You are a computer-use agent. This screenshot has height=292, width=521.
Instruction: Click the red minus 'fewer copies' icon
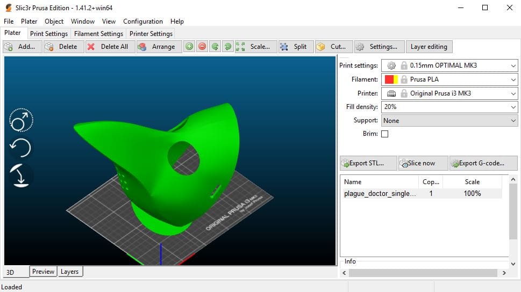202,47
